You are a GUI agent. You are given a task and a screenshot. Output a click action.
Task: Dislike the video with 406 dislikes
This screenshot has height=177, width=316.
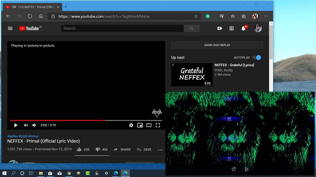tap(101, 150)
